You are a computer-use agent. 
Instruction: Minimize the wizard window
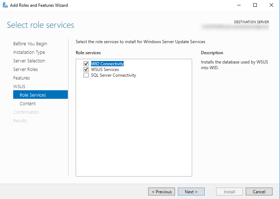click(x=239, y=5)
